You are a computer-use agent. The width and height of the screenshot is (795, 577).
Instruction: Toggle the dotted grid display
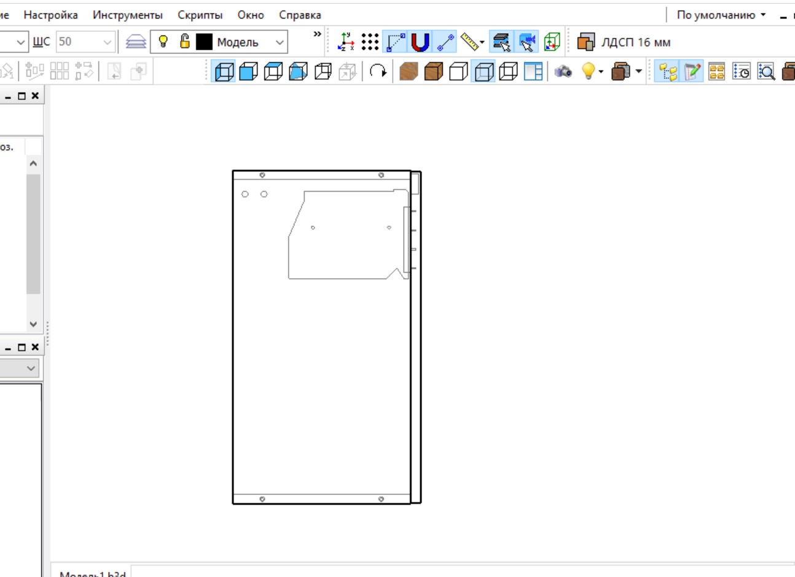click(370, 42)
